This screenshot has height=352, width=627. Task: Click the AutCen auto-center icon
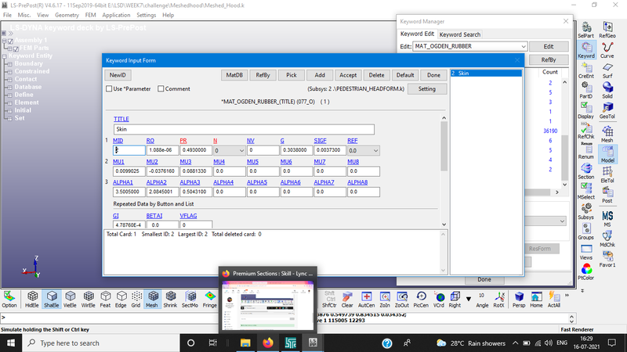point(366,298)
